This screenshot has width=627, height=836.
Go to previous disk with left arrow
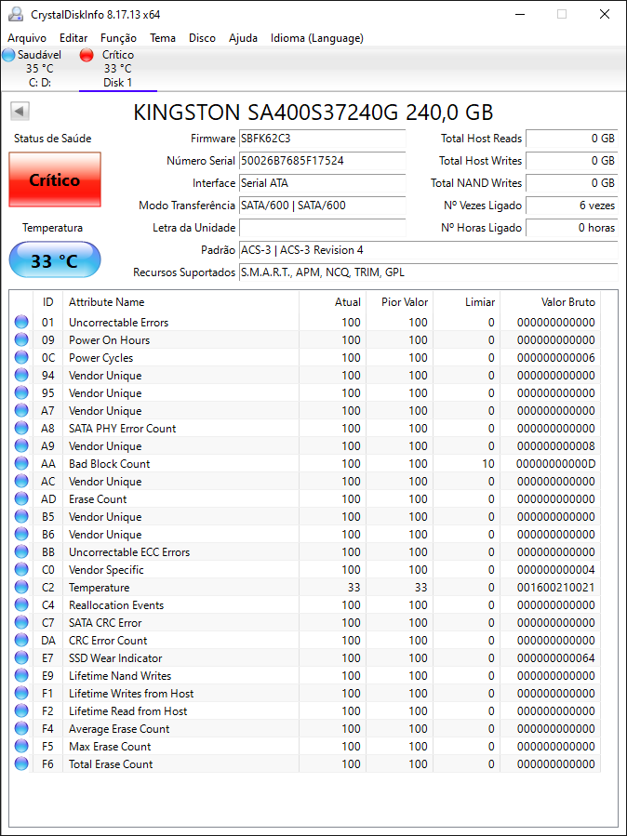point(20,112)
